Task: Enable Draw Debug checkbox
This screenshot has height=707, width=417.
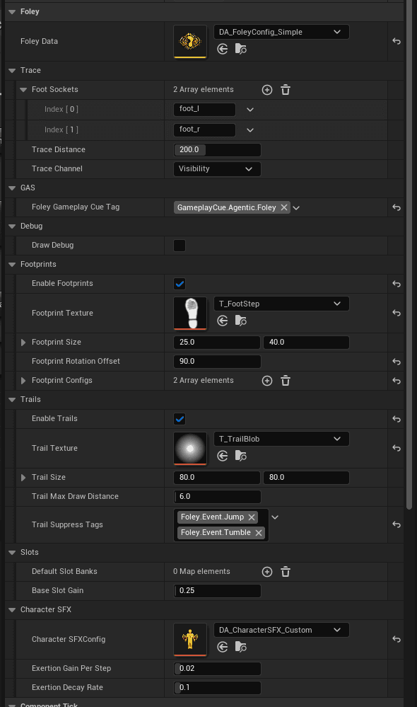Action: coord(180,246)
